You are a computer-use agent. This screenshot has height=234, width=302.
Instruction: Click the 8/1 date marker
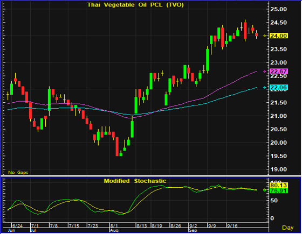pos(114,226)
